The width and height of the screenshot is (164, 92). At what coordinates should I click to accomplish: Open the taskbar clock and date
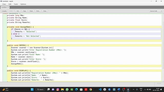point(156,89)
